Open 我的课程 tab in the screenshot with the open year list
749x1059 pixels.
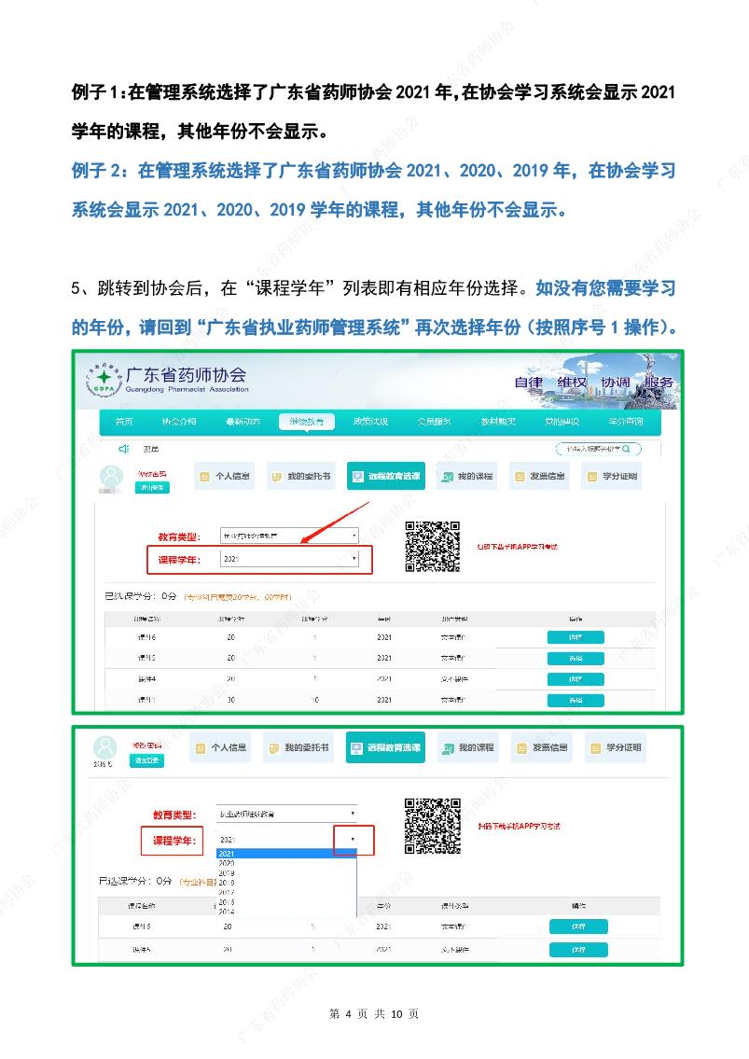tap(467, 747)
